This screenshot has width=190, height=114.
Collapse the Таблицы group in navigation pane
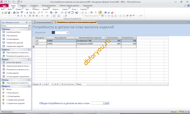tap(29, 29)
